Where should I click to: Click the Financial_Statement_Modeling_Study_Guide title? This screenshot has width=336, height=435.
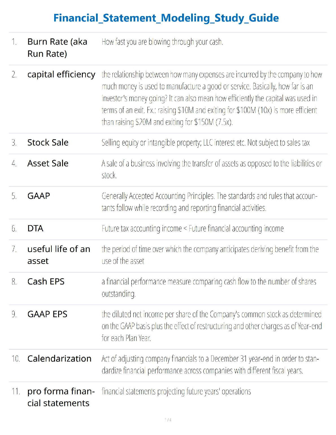pos(166,18)
